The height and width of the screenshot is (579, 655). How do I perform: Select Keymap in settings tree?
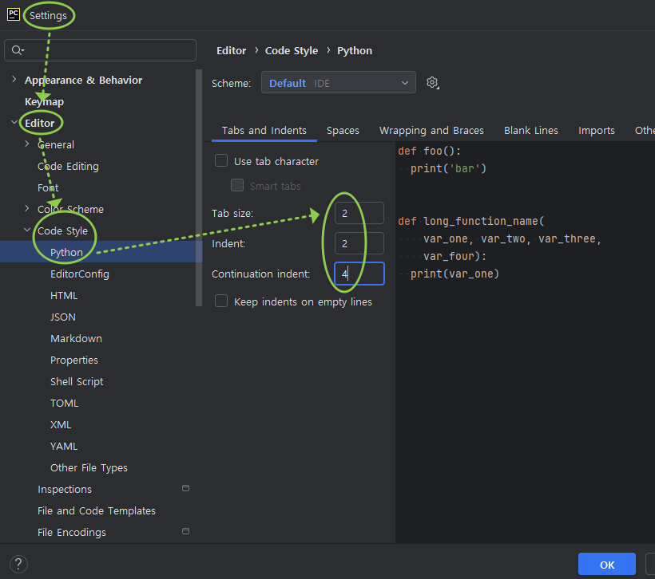coord(44,102)
